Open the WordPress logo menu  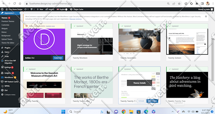point(2,9)
